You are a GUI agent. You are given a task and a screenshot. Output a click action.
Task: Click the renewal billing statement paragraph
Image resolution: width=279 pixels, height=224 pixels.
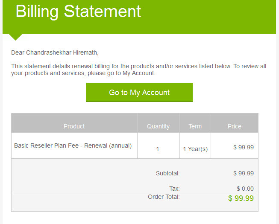(138, 70)
